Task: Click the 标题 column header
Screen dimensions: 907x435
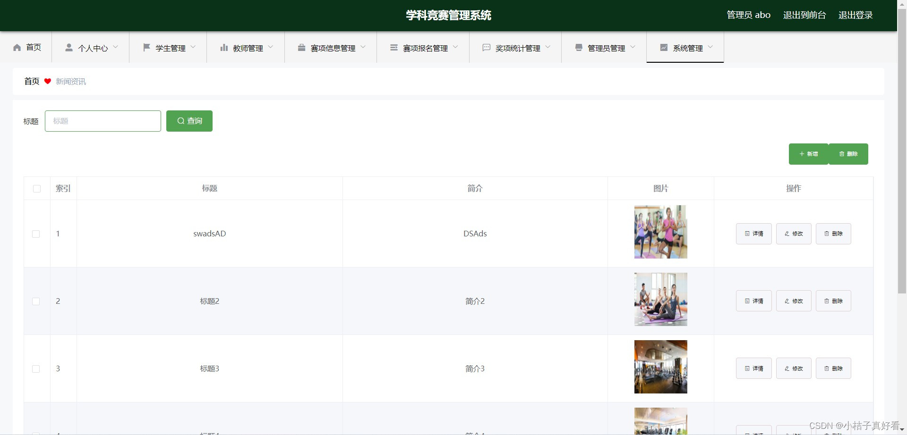Action: pos(210,188)
